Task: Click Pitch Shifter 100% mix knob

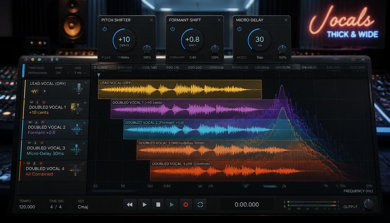Action: point(147,49)
